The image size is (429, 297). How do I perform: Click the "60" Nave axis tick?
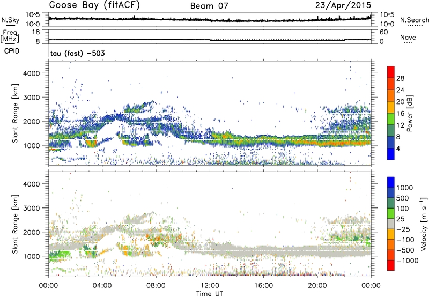[x=383, y=32]
